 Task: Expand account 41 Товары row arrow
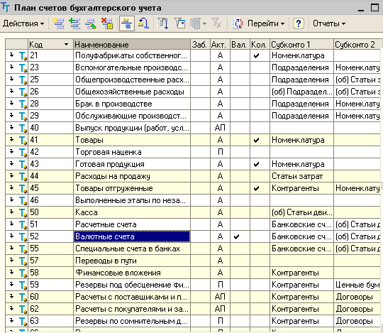point(11,139)
